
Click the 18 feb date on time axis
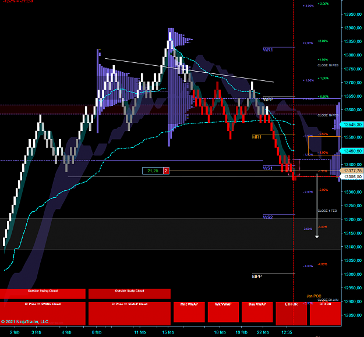(x=220, y=332)
